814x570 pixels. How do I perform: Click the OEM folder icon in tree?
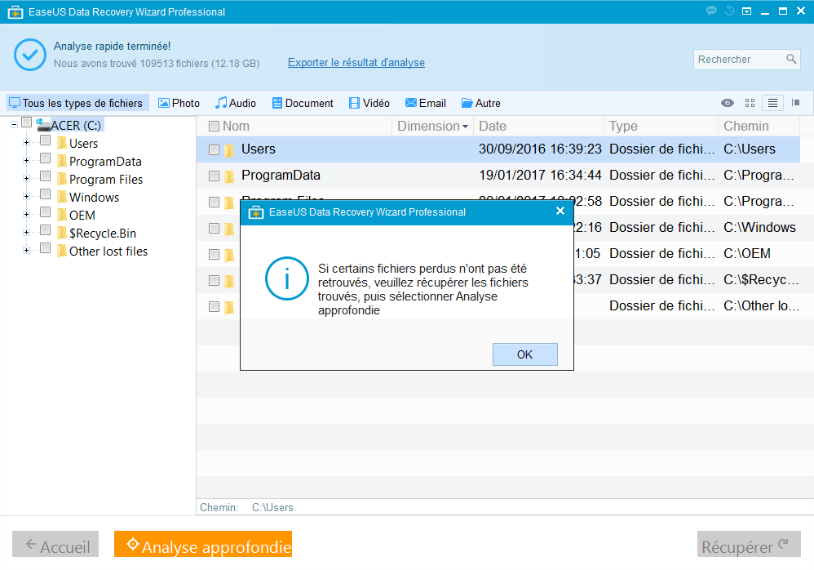(62, 215)
